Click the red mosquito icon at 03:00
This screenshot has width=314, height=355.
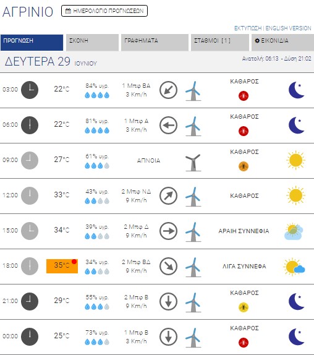tap(244, 96)
